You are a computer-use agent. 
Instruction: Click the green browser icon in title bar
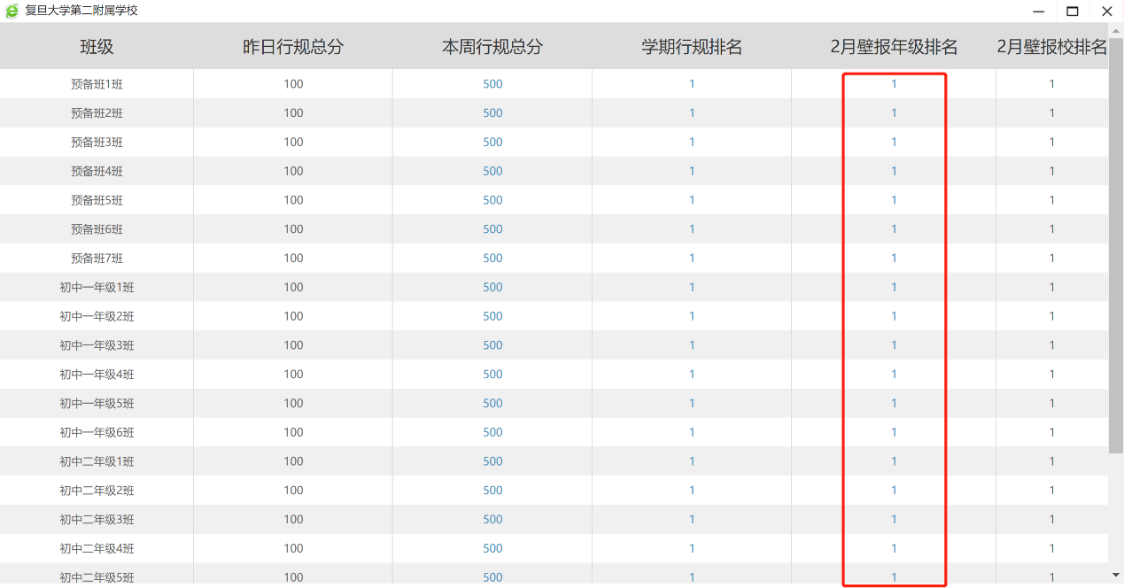[x=12, y=11]
